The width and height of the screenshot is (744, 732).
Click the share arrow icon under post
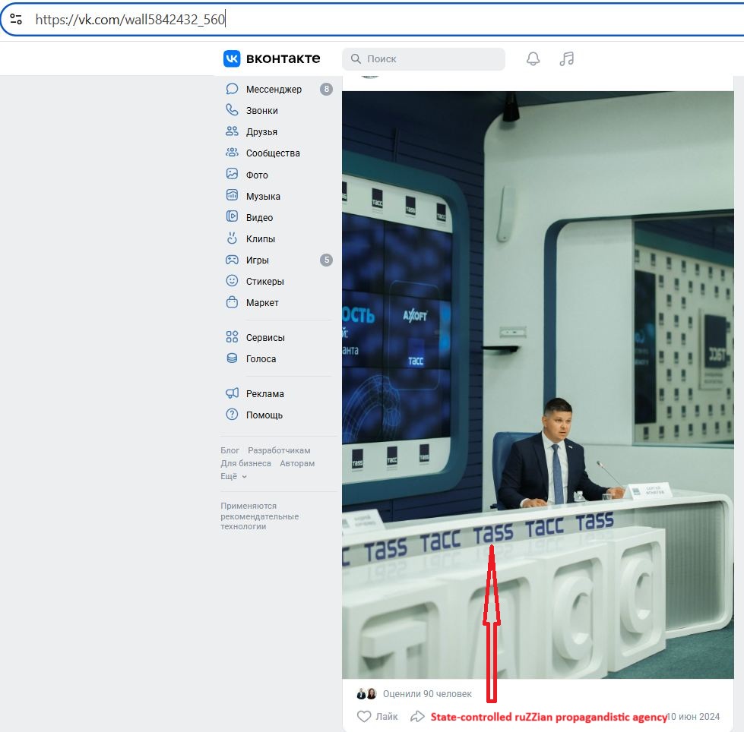pyautogui.click(x=417, y=716)
